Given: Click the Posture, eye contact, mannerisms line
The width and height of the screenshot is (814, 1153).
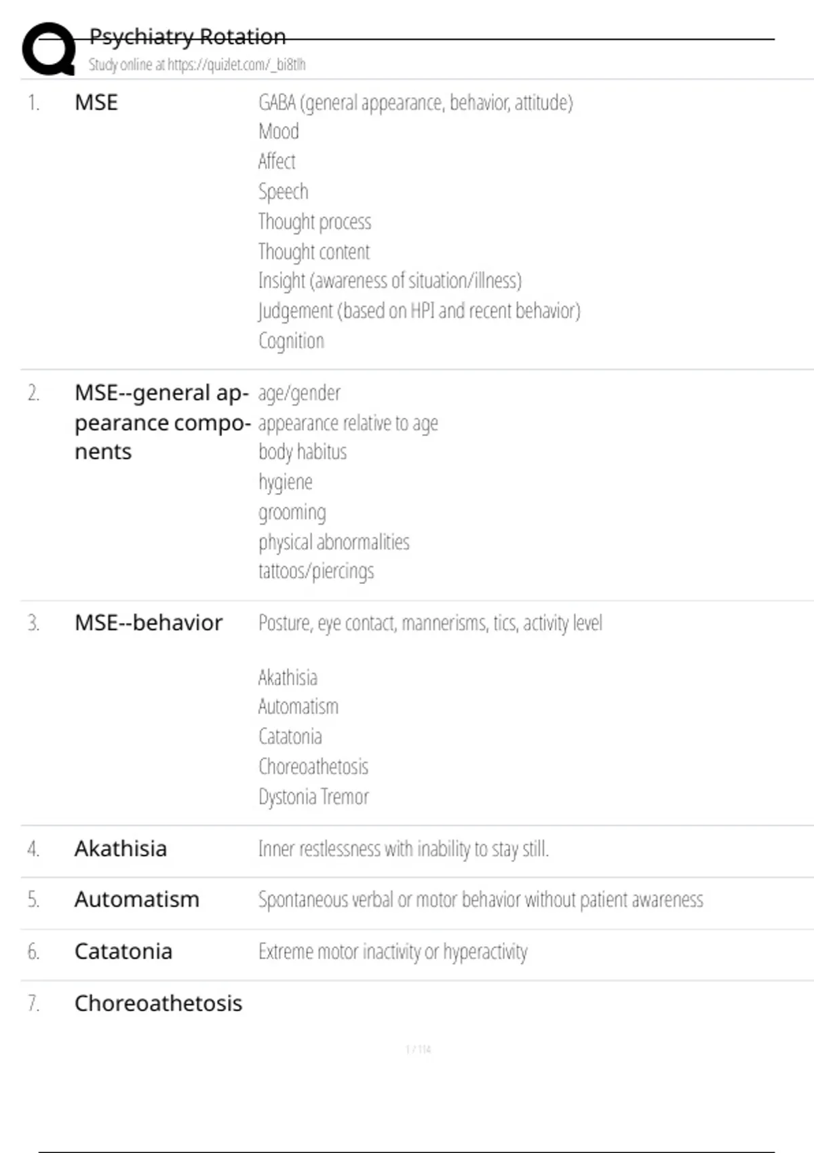Looking at the screenshot, I should pyautogui.click(x=430, y=623).
